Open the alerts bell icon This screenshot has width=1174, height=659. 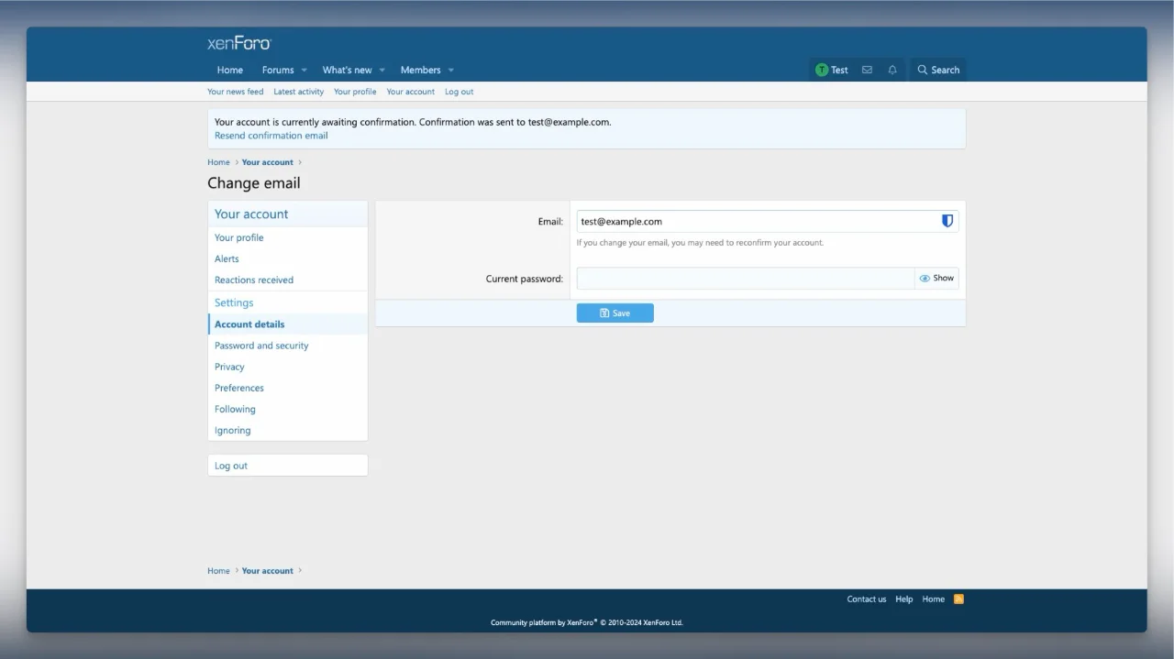(x=892, y=70)
